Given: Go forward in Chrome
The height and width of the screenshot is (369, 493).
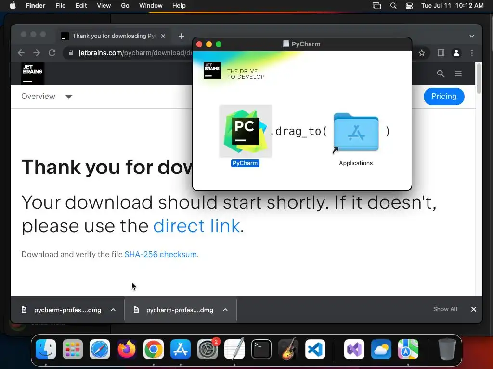Looking at the screenshot, I should (37, 53).
